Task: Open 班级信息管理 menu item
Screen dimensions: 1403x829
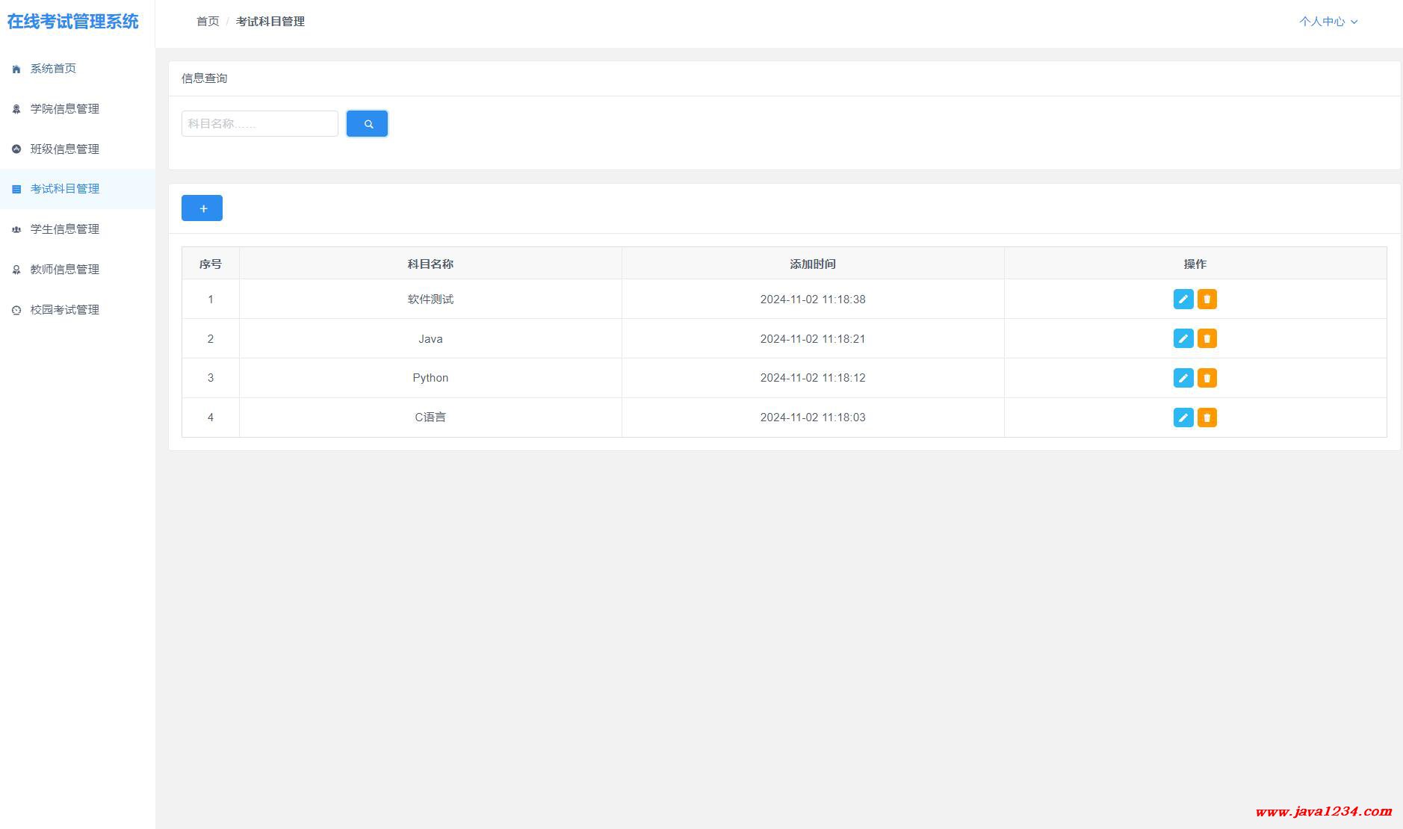Action: 64,149
